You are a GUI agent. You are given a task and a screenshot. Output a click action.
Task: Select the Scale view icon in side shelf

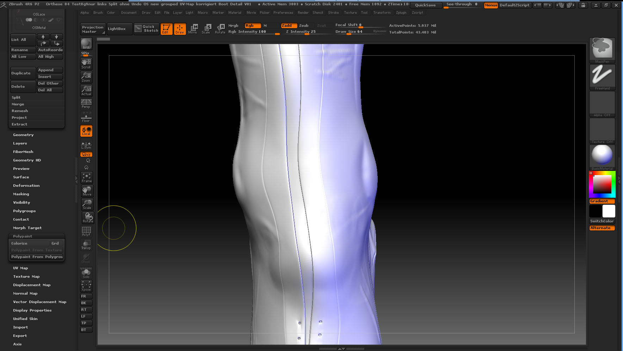[x=87, y=204]
